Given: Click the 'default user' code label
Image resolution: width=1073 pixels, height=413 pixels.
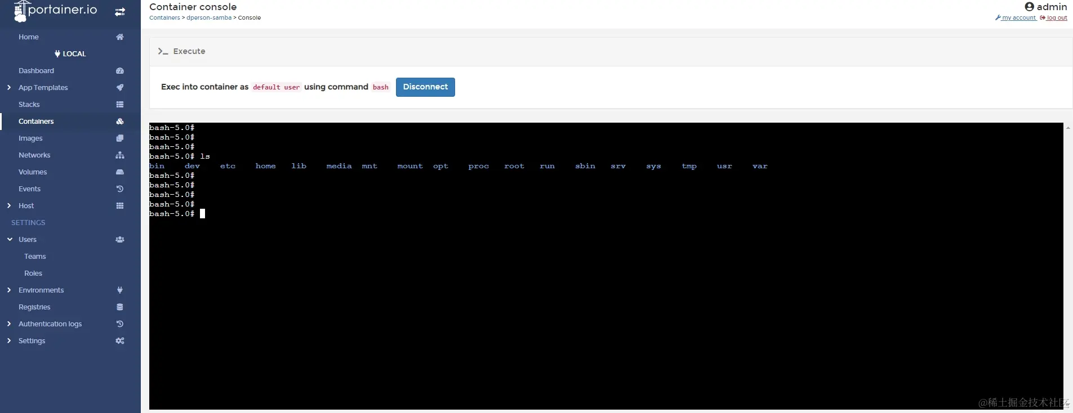Looking at the screenshot, I should coord(276,87).
